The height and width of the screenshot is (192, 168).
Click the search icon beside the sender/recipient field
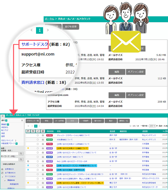tap(21, 154)
